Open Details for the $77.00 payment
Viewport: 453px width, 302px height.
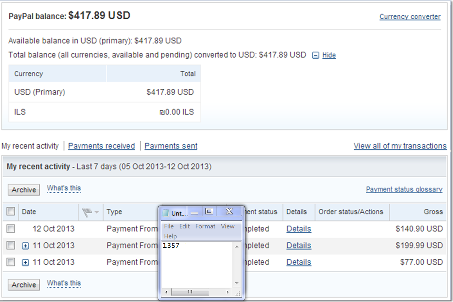pos(299,262)
